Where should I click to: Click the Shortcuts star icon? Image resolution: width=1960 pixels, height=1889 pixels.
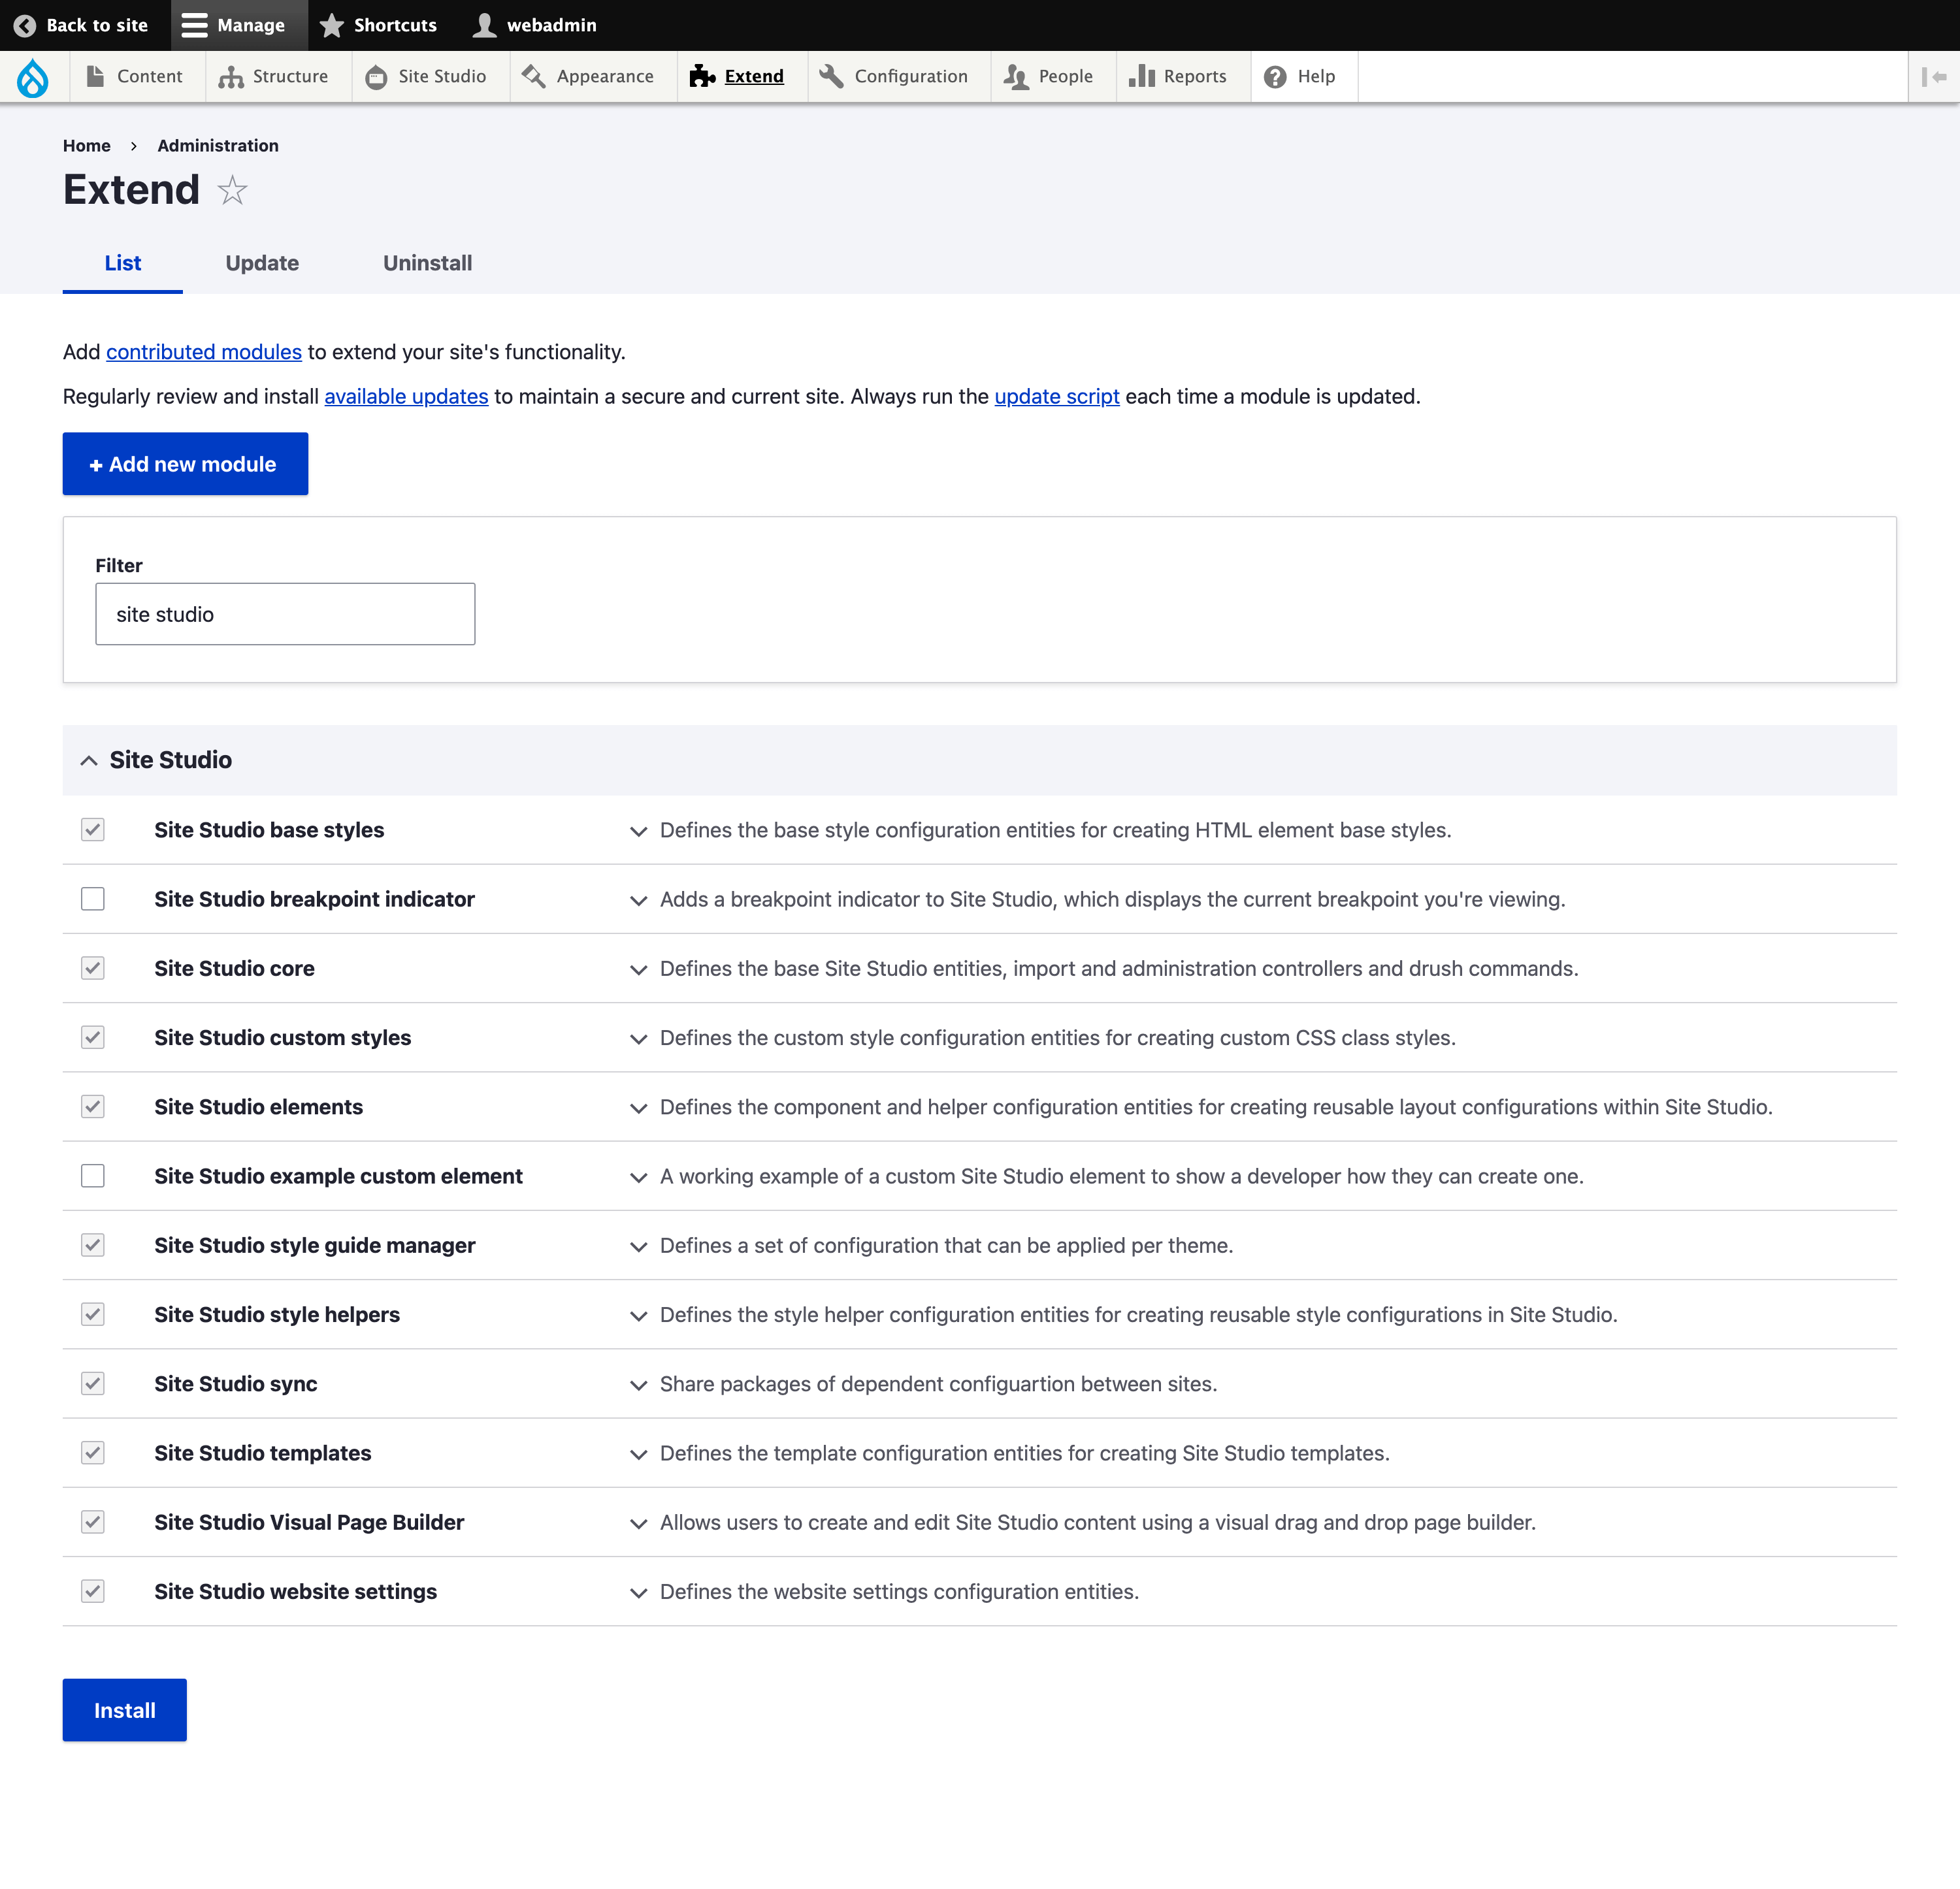(x=332, y=25)
